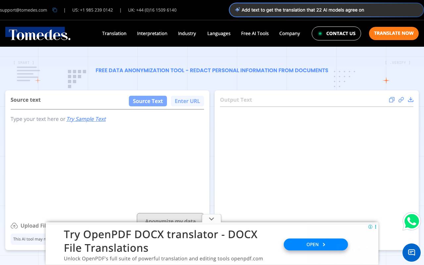Open ad options three-dot menu

pyautogui.click(x=375, y=227)
